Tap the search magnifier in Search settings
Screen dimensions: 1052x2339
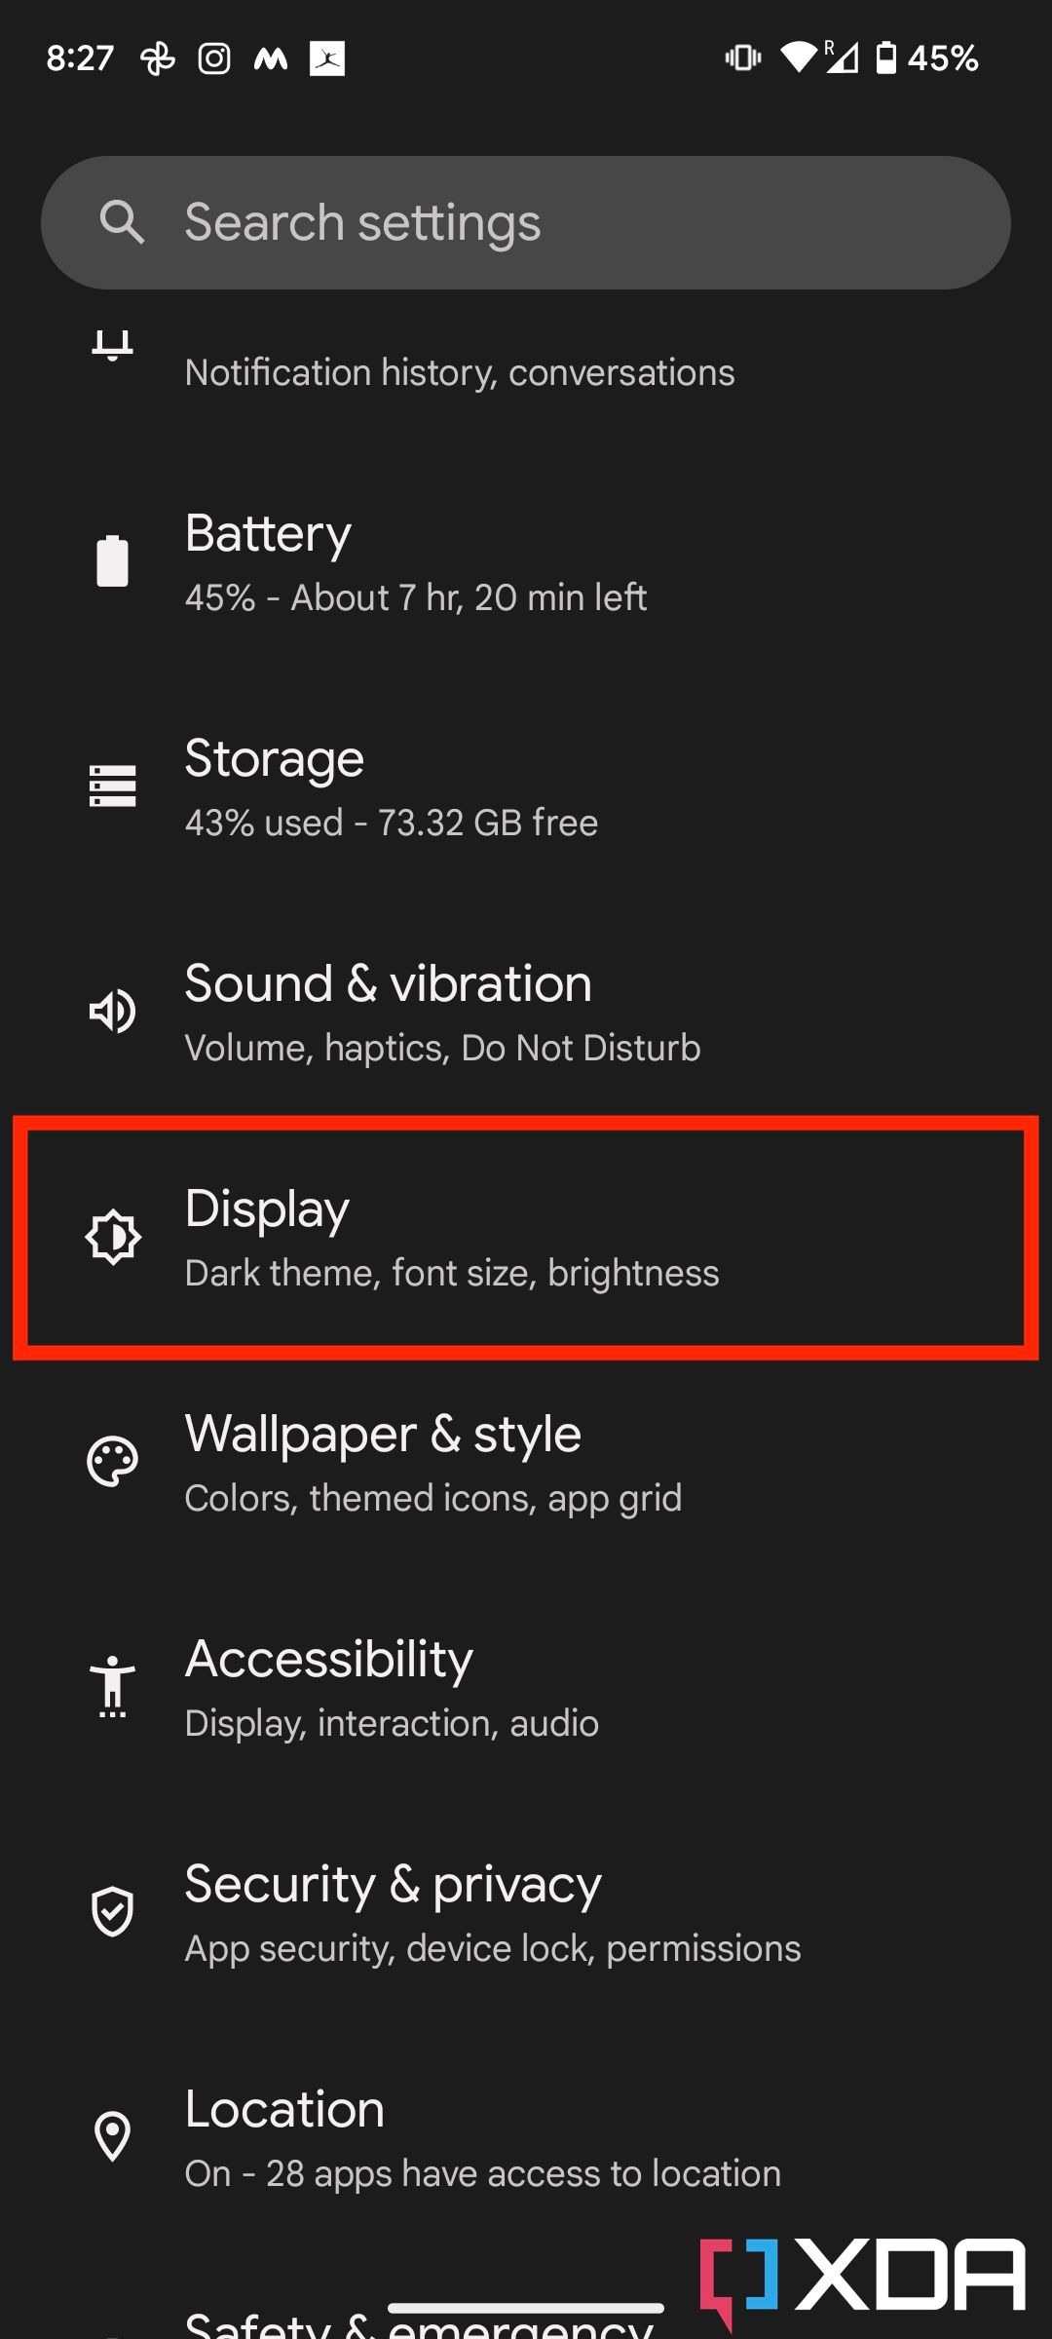[123, 221]
